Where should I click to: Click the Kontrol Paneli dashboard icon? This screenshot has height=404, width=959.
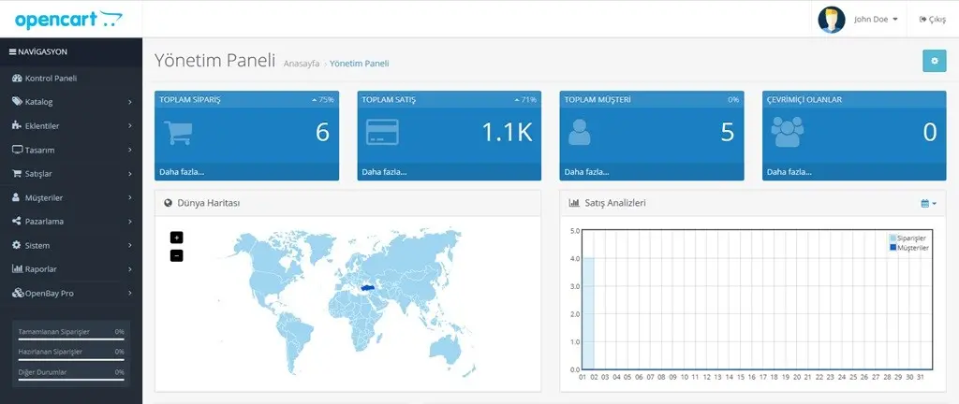click(17, 79)
